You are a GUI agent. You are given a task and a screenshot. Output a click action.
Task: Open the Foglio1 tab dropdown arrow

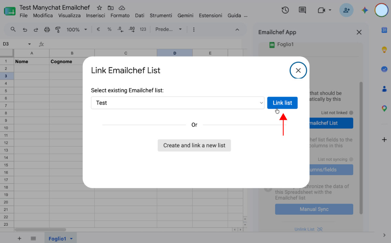(71, 239)
